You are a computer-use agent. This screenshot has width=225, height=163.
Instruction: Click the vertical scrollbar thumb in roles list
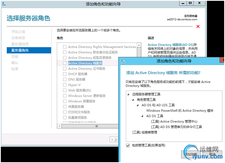tap(139, 52)
